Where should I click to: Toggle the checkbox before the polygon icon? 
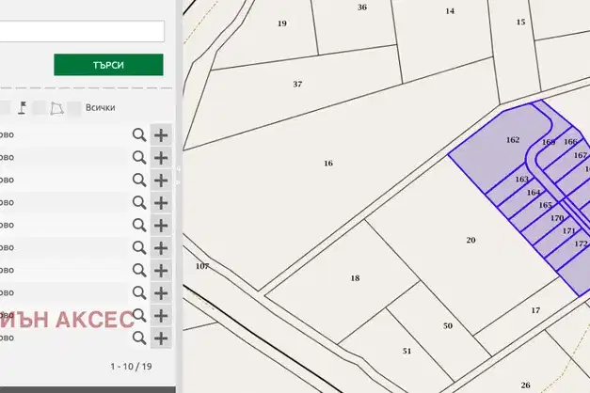pyautogui.click(x=40, y=108)
